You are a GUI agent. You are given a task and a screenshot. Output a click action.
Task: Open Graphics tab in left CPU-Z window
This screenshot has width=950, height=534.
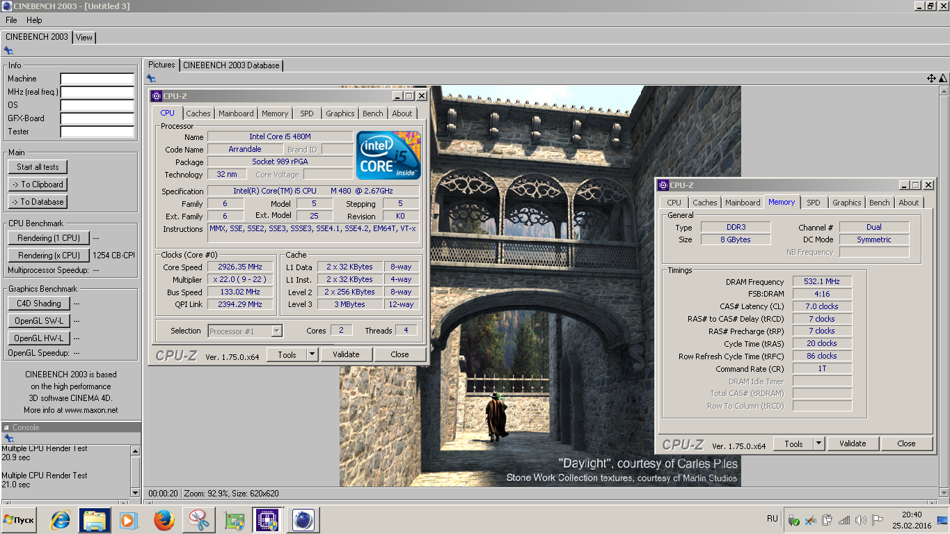coord(340,113)
